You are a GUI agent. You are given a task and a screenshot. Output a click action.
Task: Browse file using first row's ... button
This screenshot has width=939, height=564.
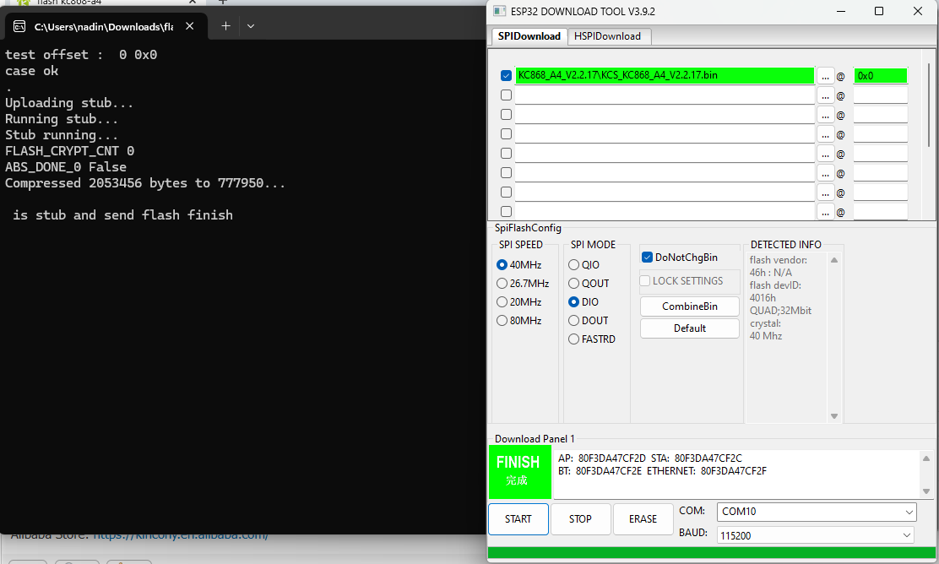coord(825,75)
